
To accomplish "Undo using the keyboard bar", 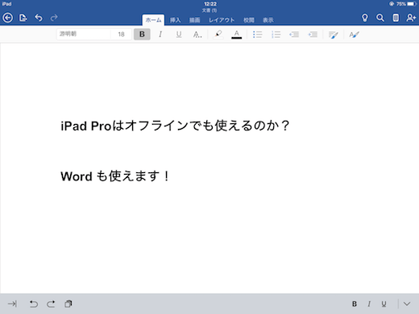I will pyautogui.click(x=34, y=304).
